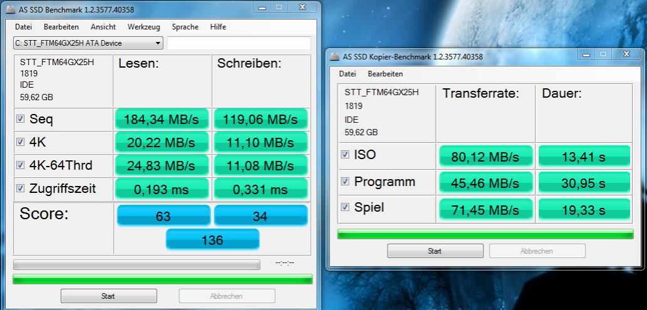Click Start in AS SSD Benchmark window

click(109, 296)
